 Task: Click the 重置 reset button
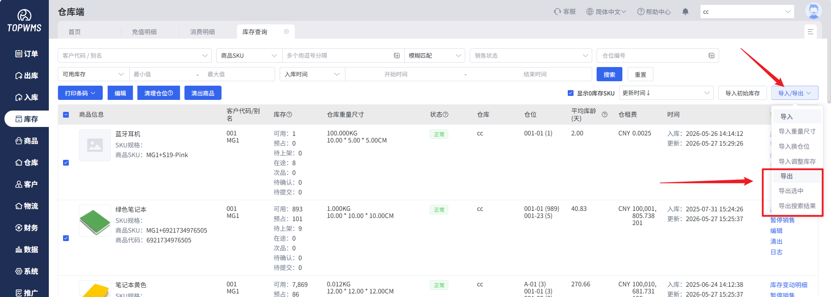click(641, 74)
